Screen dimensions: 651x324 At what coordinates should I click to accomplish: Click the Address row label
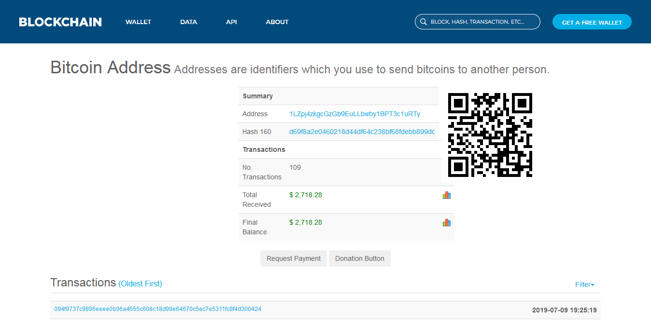(x=255, y=114)
